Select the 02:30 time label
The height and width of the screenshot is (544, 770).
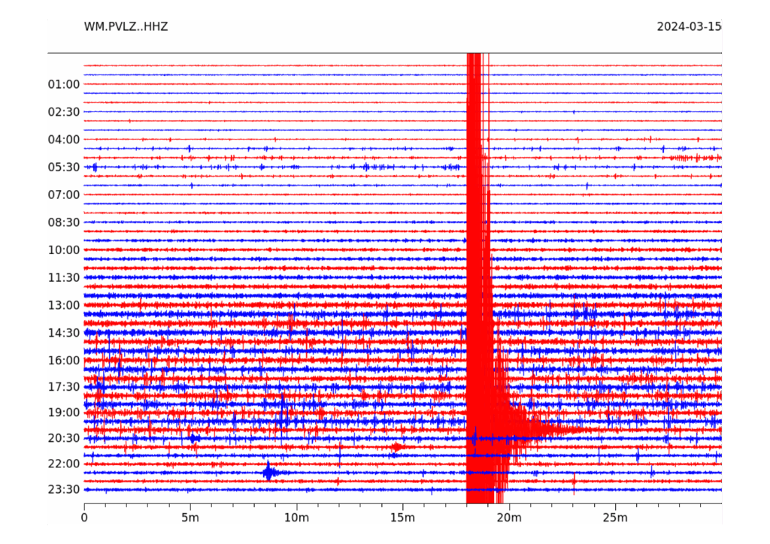point(64,112)
